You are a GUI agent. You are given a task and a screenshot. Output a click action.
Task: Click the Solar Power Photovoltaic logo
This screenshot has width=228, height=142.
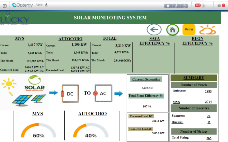pos(34,83)
